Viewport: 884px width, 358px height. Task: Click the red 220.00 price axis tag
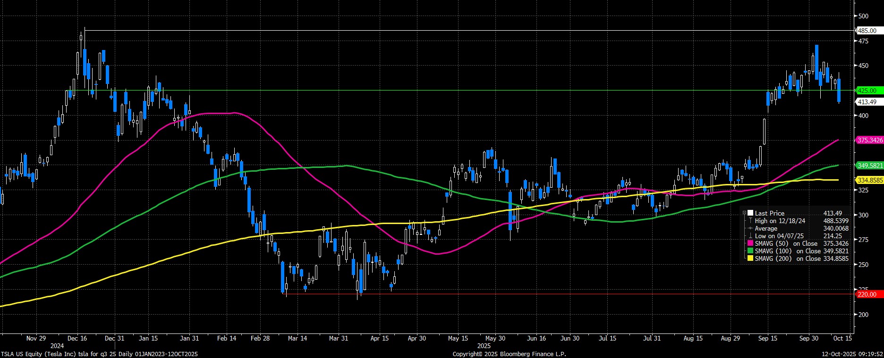[867, 294]
